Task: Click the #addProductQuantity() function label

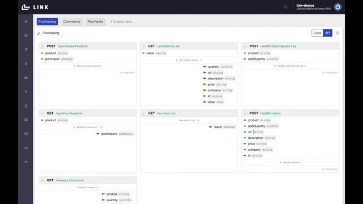Action: (x=292, y=66)
